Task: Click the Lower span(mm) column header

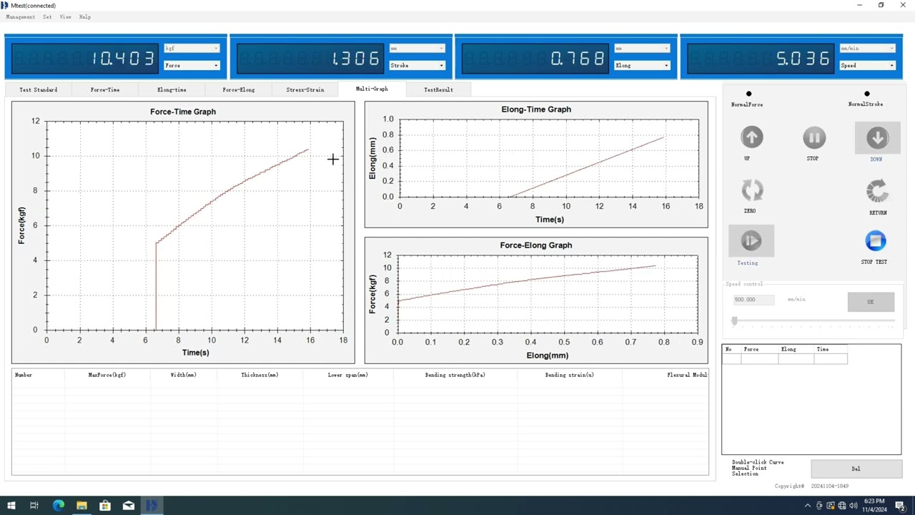Action: 347,375
